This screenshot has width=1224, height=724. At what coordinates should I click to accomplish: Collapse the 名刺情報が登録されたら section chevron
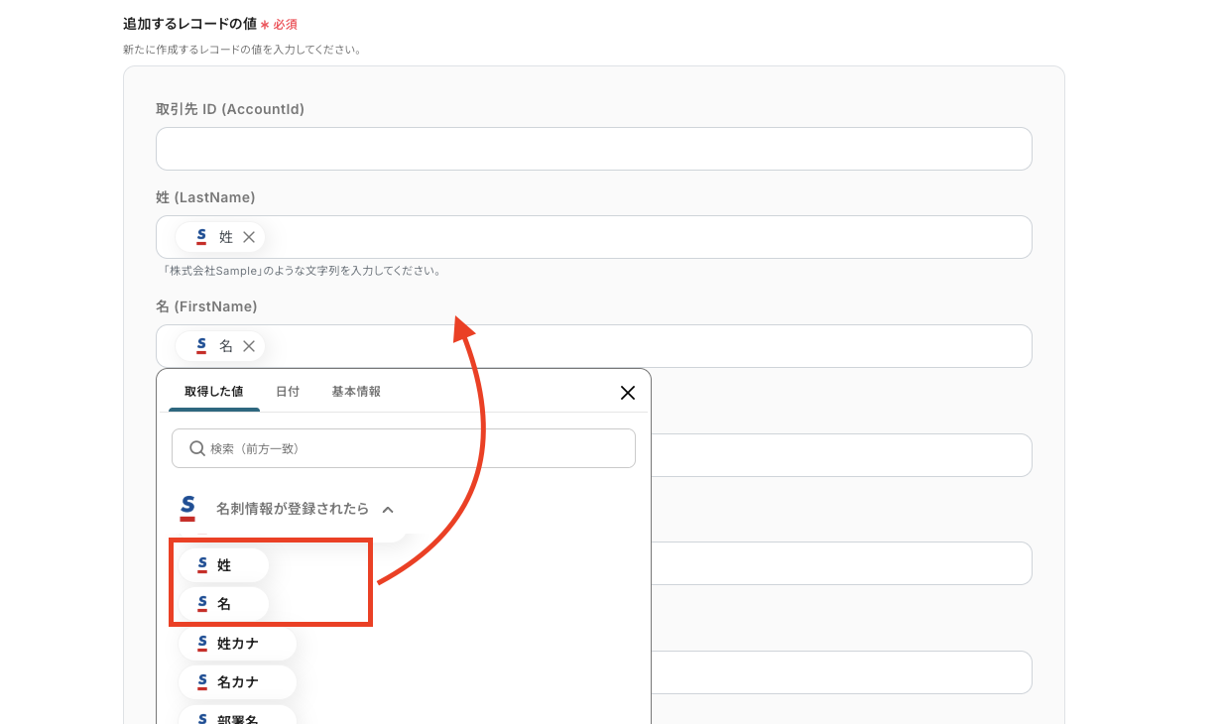[x=388, y=510]
